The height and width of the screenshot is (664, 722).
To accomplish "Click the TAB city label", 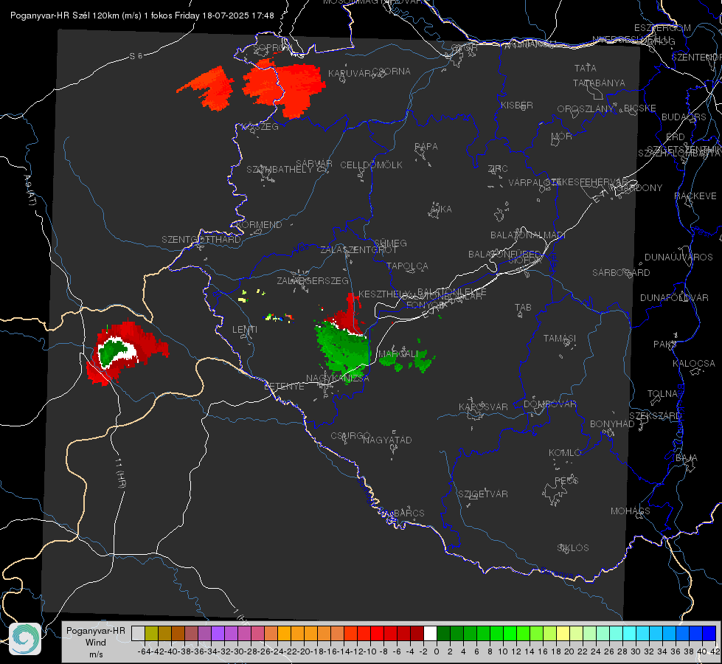I will (523, 308).
